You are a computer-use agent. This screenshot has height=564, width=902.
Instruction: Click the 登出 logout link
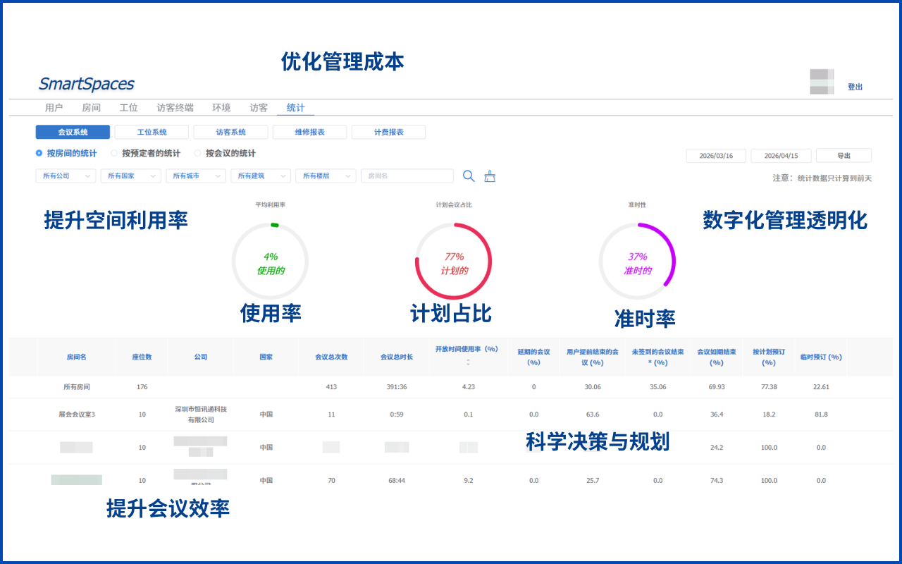tap(855, 87)
